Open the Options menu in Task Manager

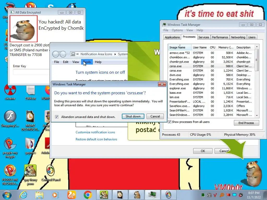click(x=177, y=30)
